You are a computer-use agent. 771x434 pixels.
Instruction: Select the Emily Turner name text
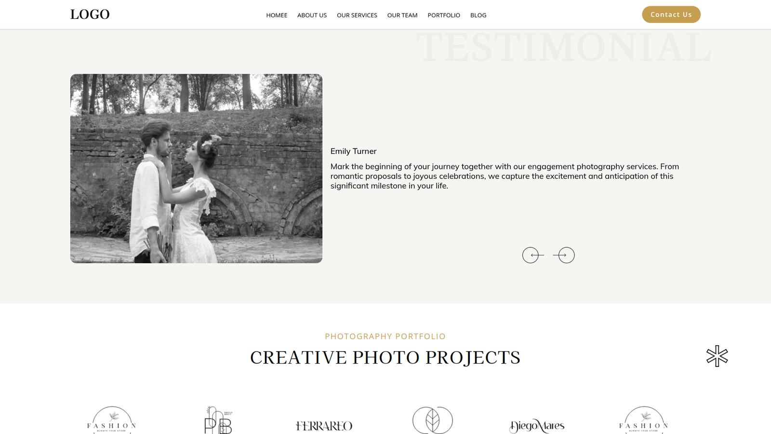point(353,151)
